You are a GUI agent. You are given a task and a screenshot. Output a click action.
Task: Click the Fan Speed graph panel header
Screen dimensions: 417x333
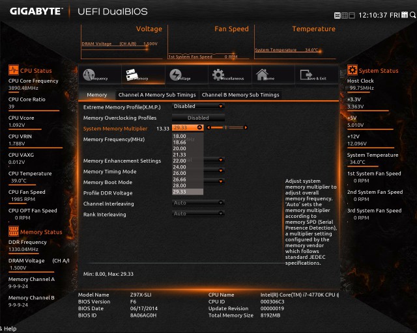[231, 29]
